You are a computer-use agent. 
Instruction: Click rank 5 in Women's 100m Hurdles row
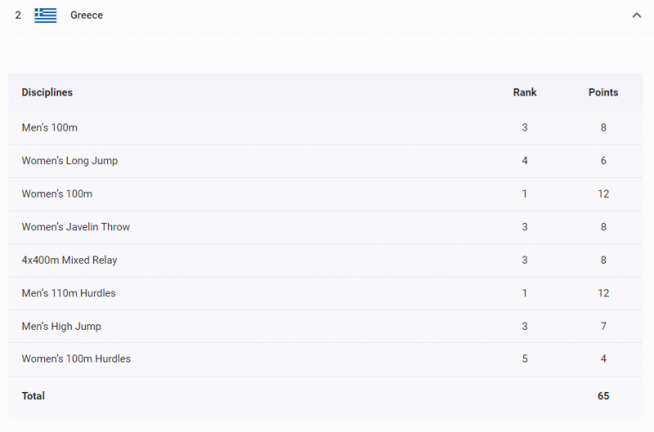pyautogui.click(x=525, y=359)
